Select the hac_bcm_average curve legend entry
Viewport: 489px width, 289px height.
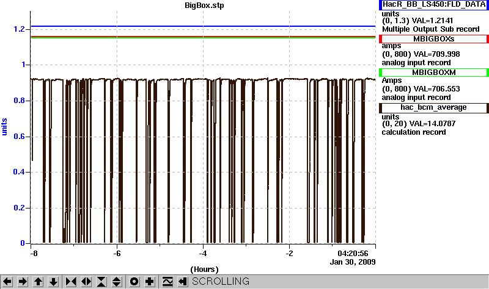coord(434,108)
